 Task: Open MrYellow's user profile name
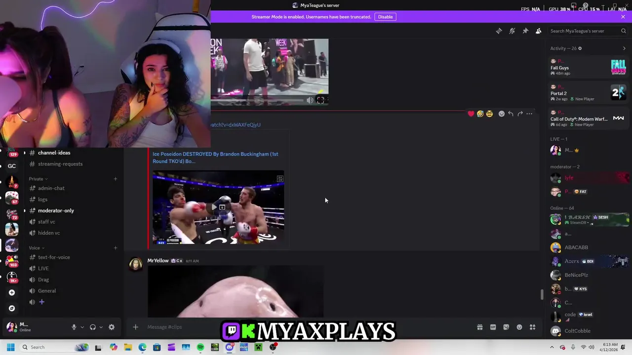click(158, 260)
